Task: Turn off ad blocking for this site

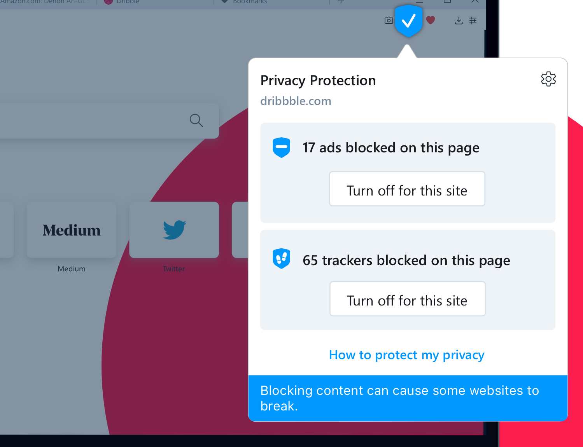Action: [x=407, y=189]
